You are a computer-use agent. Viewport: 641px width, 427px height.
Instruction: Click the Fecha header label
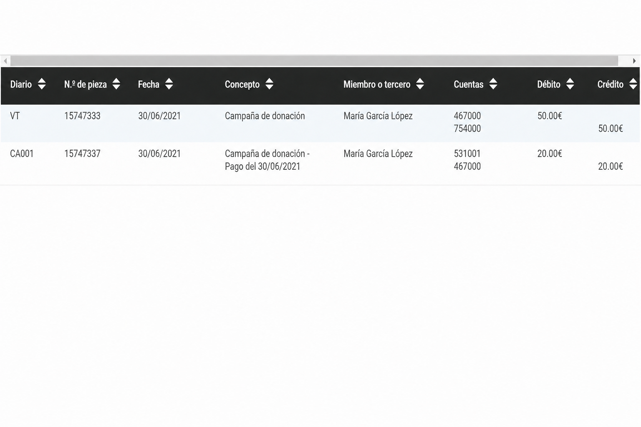tap(149, 84)
